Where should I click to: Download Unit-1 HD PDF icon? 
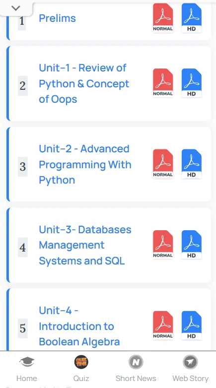[192, 83]
